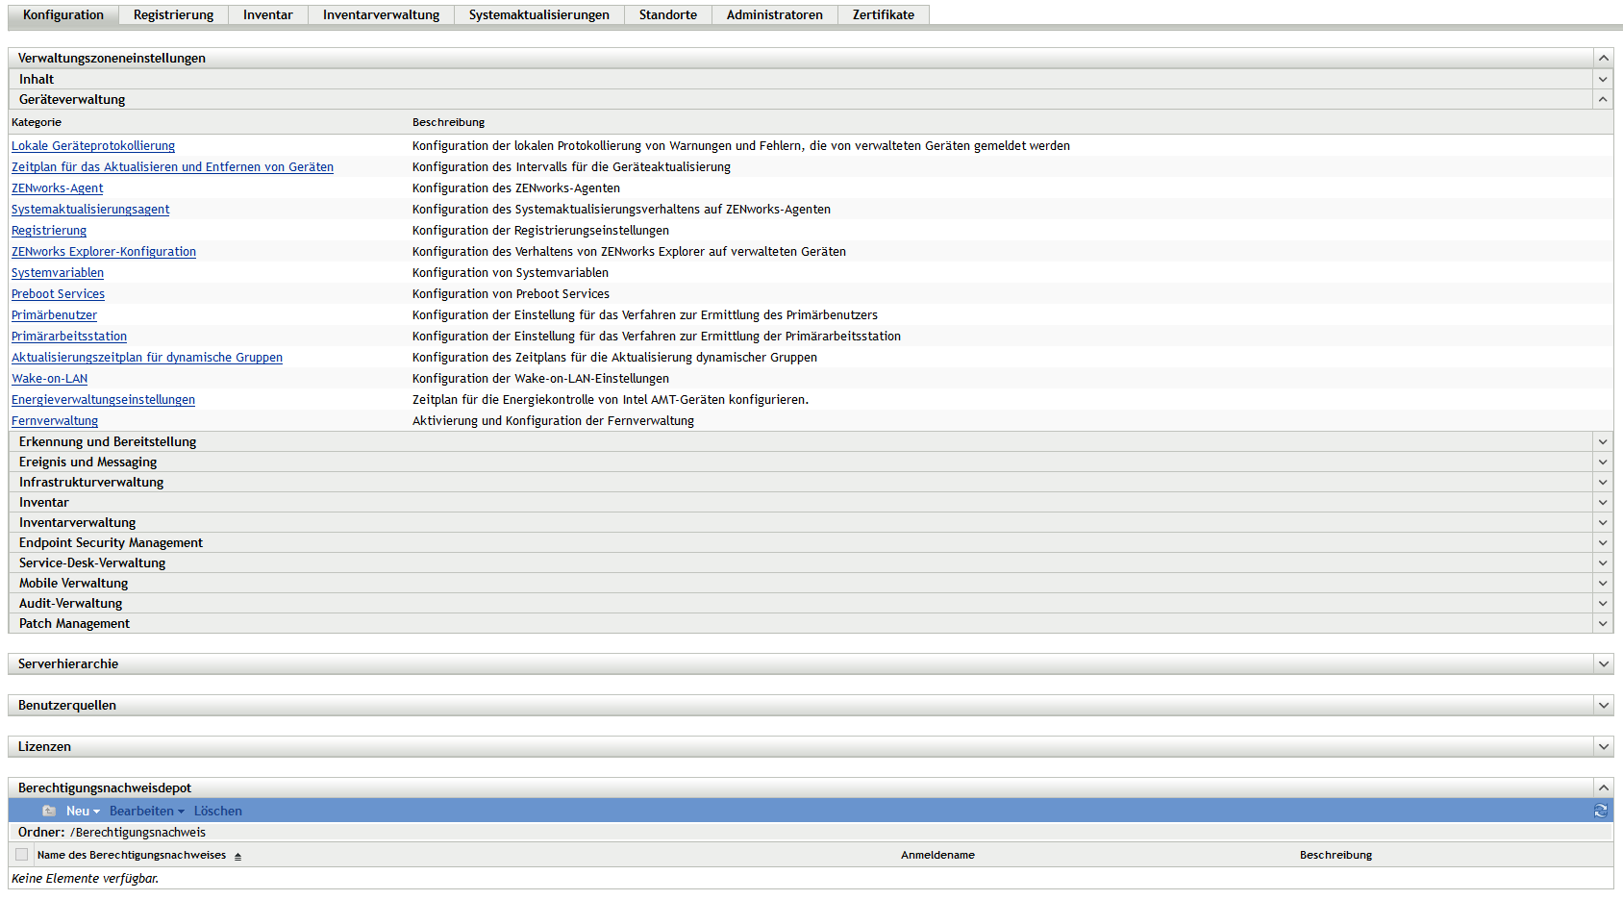This screenshot has width=1623, height=900.
Task: Select text 'Konfiguration von Systemvariablen'
Action: tap(511, 273)
